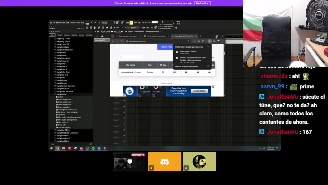Open the FL Studio EDIT menu
The width and height of the screenshot is (328, 185).
point(54,23)
